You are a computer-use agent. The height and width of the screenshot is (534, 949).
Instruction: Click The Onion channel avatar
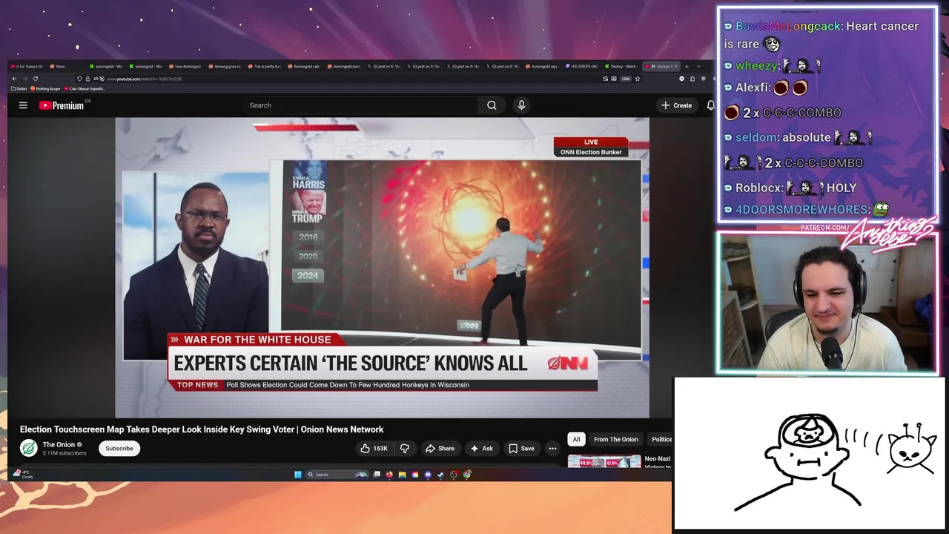(29, 448)
